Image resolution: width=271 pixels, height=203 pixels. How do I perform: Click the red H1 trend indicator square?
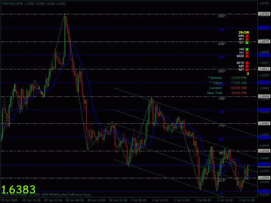[247, 53]
